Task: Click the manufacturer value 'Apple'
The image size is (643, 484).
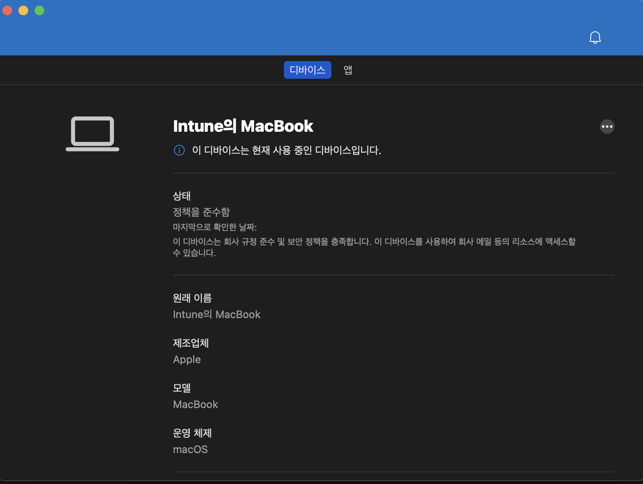Action: pyautogui.click(x=187, y=359)
